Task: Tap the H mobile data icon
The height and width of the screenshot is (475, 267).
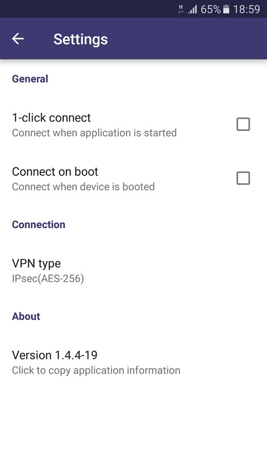Action: click(x=181, y=9)
